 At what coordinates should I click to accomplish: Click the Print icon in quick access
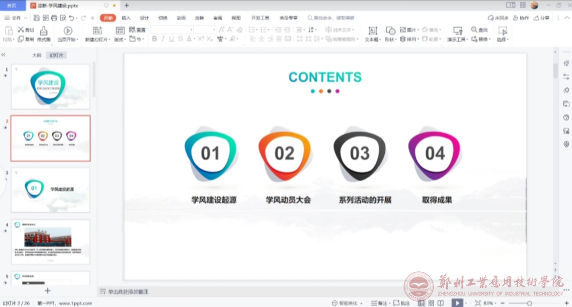pos(54,18)
